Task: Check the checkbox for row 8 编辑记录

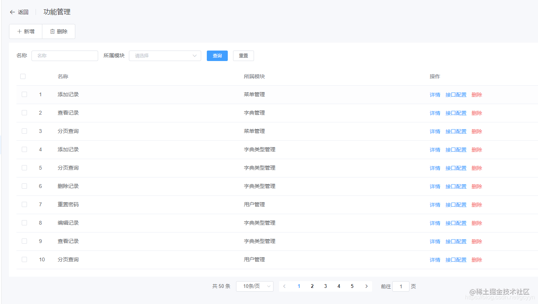Action: [x=24, y=223]
